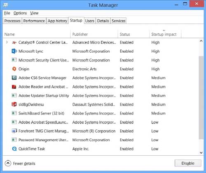Select the sldBgDwldresu SolidWorks icon
This screenshot has height=173, width=206.
pyautogui.click(x=14, y=104)
